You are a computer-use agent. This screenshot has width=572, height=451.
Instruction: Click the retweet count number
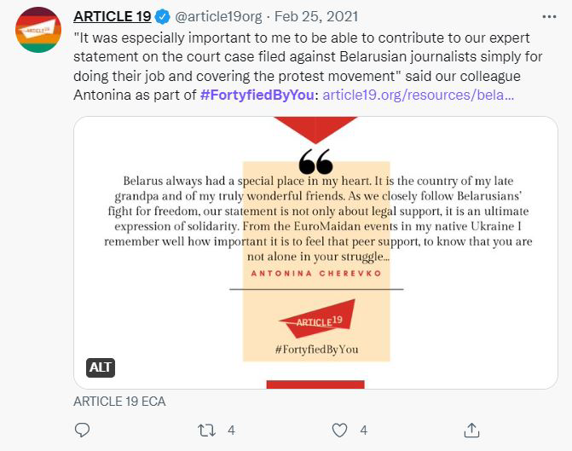[231, 430]
